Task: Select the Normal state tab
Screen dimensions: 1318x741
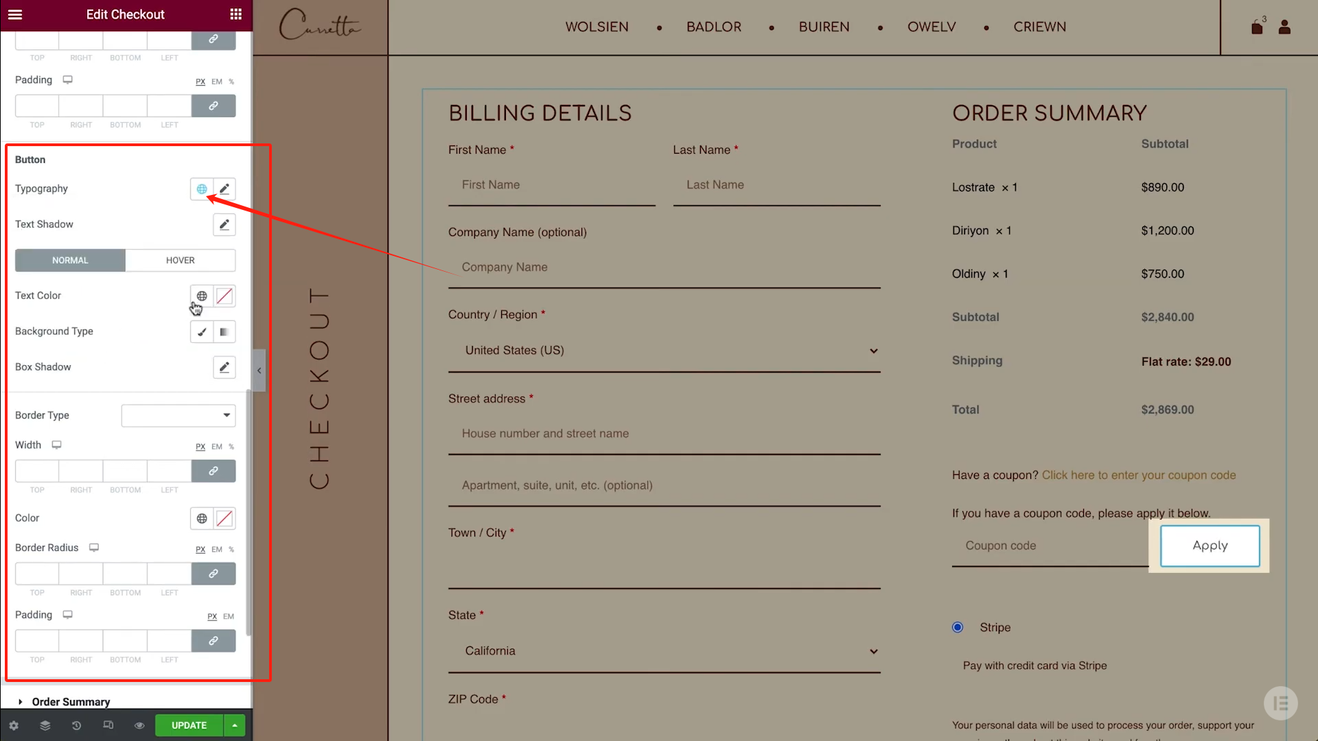Action: pos(69,260)
